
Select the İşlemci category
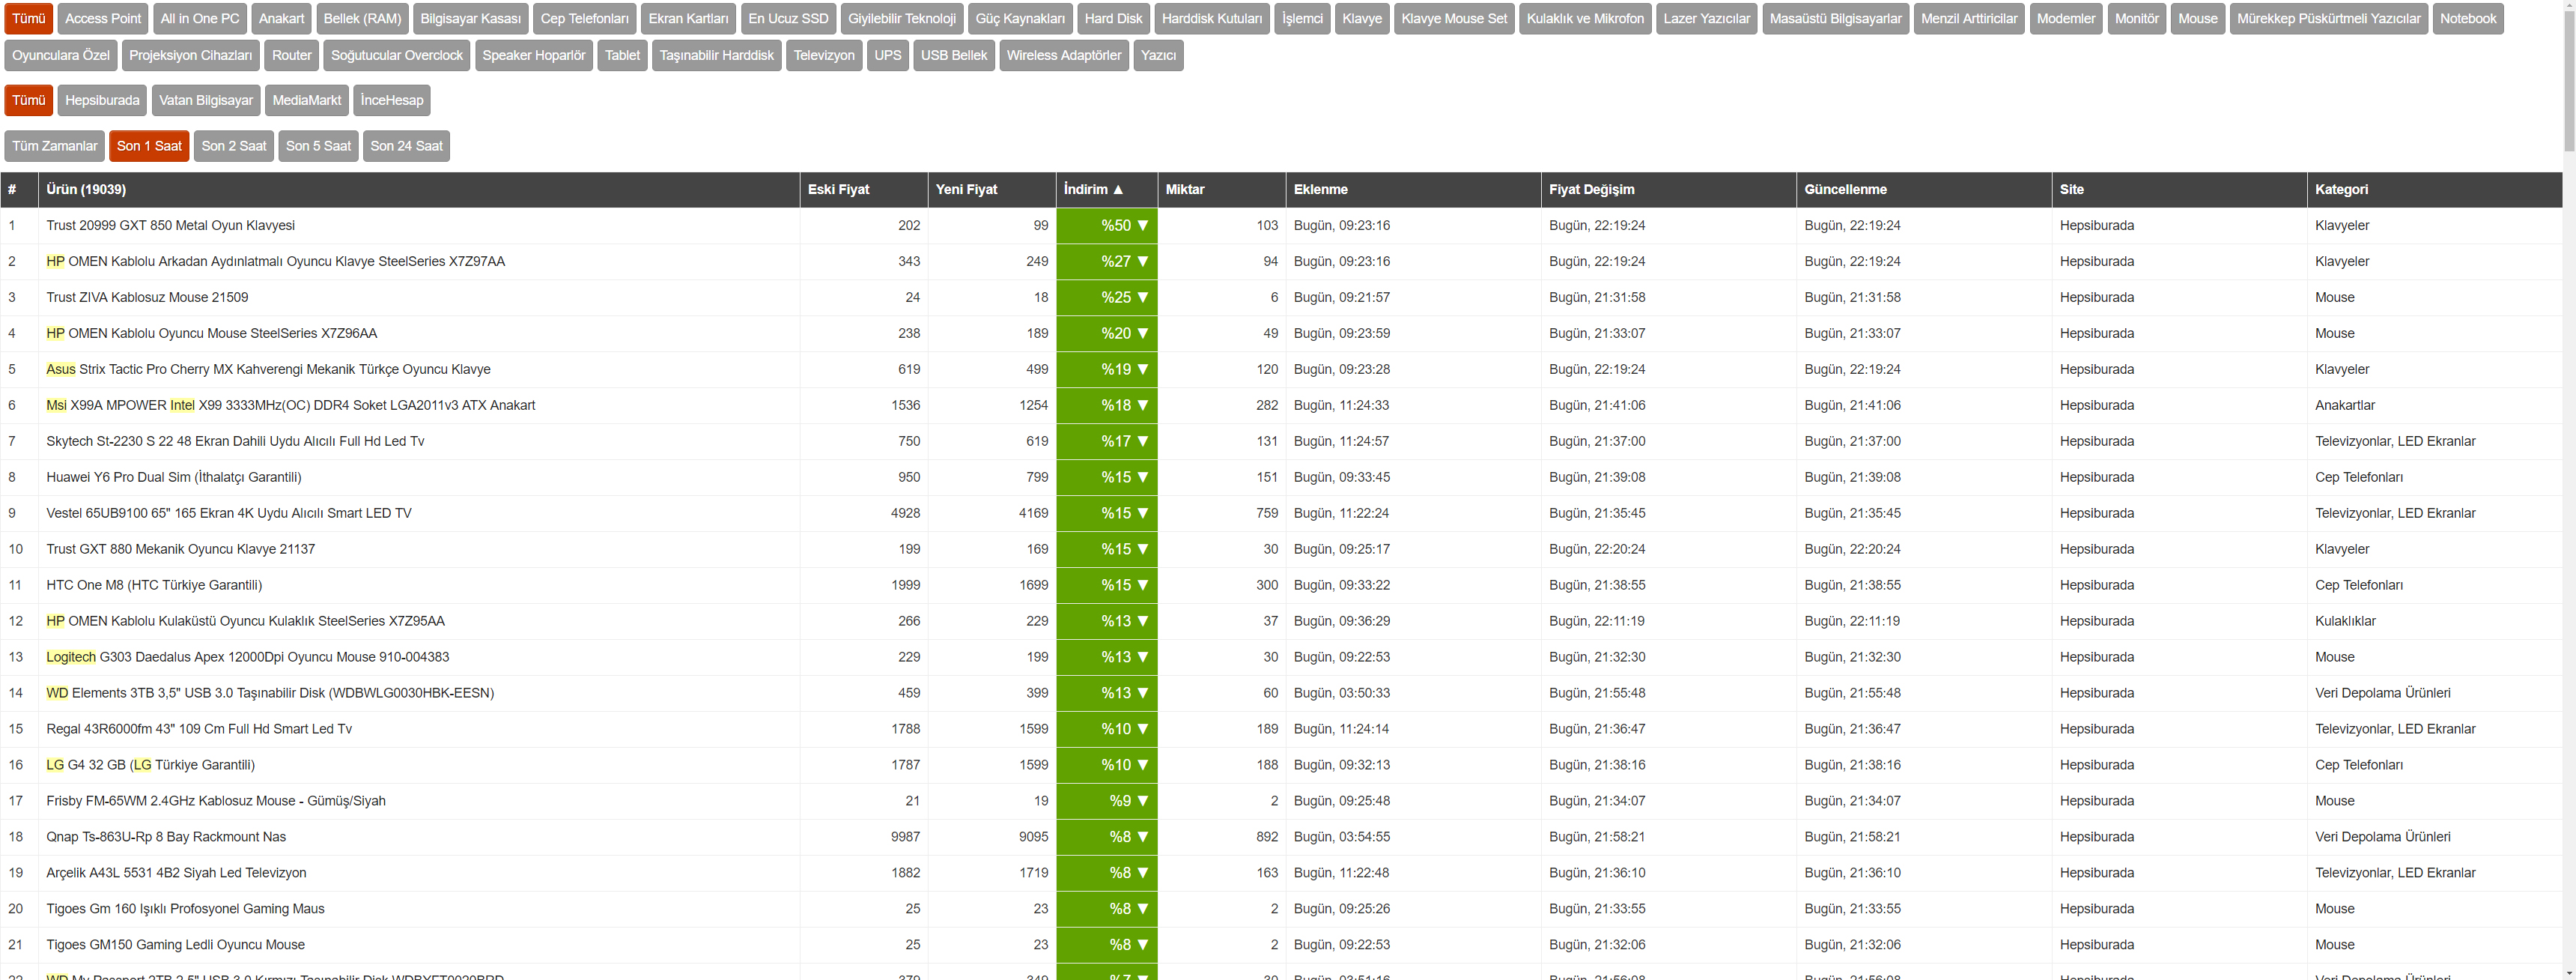(1302, 19)
